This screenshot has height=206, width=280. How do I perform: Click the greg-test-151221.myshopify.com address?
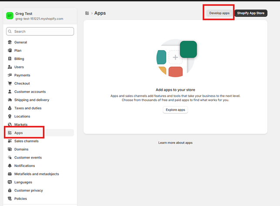[x=39, y=19]
